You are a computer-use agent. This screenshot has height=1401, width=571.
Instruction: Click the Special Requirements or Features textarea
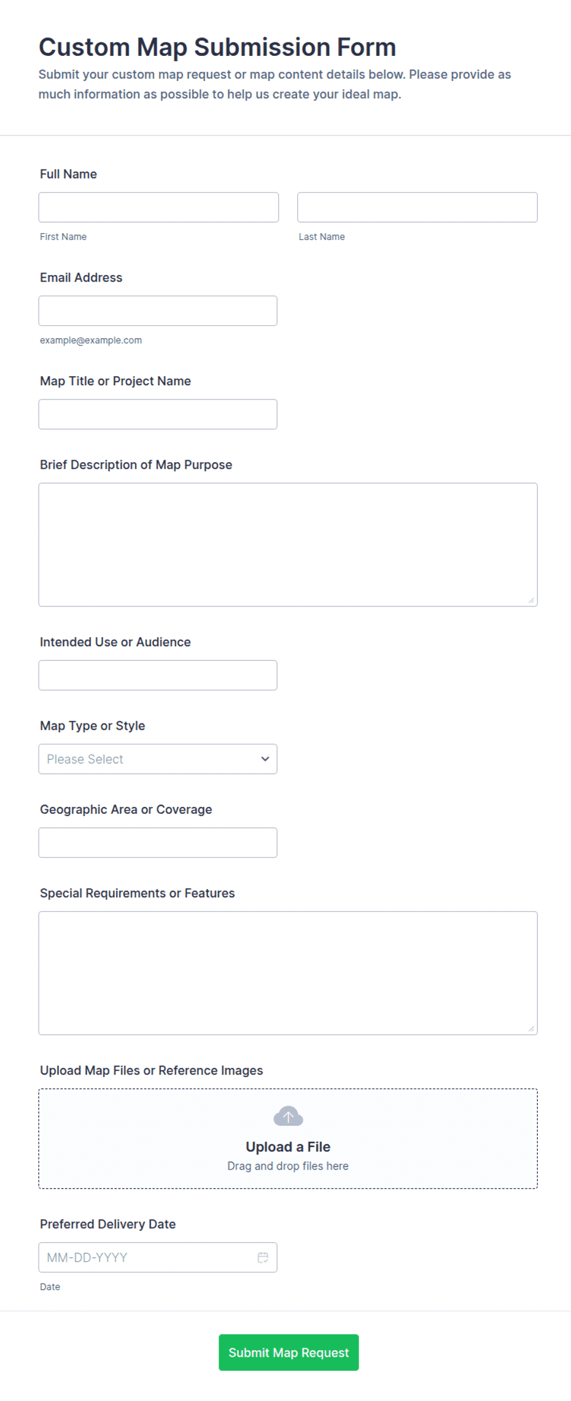(x=288, y=973)
